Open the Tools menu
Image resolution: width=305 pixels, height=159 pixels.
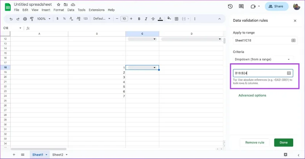tap(82, 10)
